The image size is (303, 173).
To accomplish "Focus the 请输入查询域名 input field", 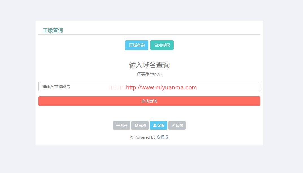I will (x=149, y=86).
